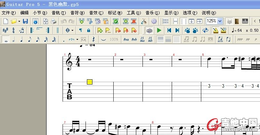Jump to the first bar button
The width and height of the screenshot is (260, 135).
pos(169,30)
